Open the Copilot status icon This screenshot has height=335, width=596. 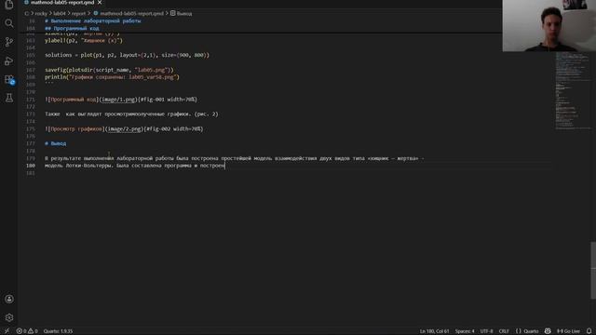pyautogui.click(x=548, y=331)
